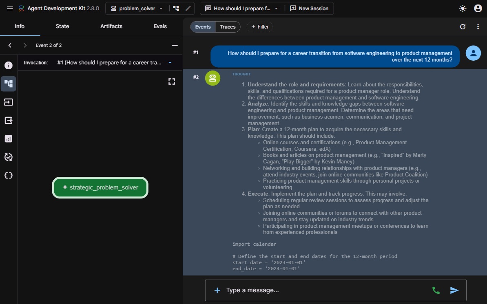Refresh the events list
This screenshot has height=304, width=487.
pos(463,26)
